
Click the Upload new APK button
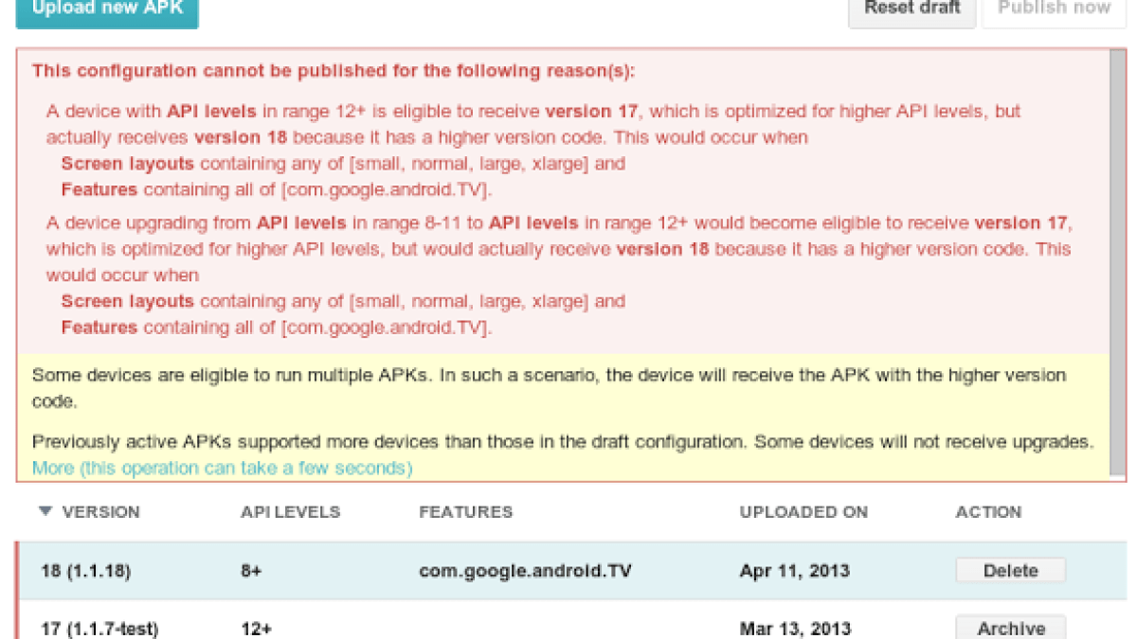pos(107,9)
